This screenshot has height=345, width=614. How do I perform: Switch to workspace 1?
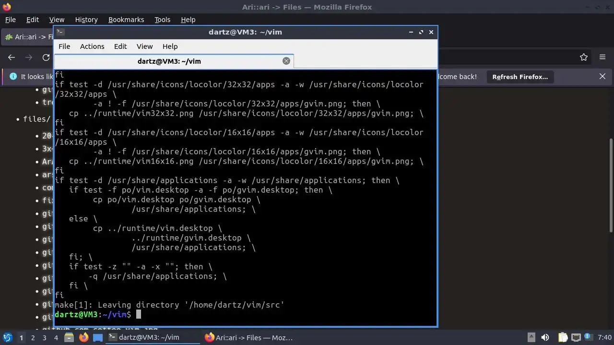tap(21, 338)
